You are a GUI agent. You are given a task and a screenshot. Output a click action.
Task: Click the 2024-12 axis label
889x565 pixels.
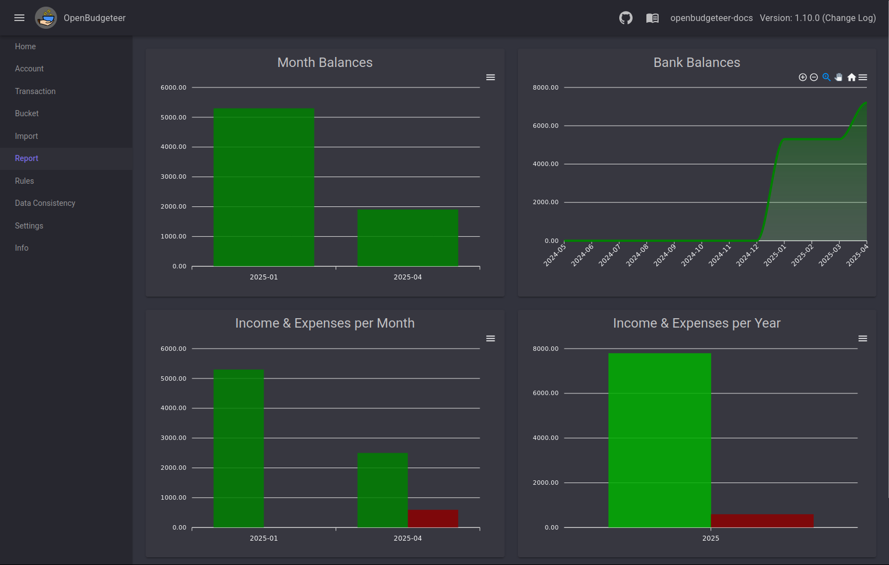[x=747, y=255]
